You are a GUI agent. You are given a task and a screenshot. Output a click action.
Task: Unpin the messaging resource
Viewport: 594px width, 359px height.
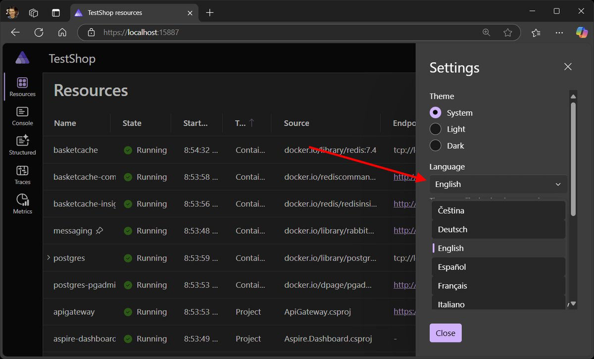pyautogui.click(x=100, y=230)
